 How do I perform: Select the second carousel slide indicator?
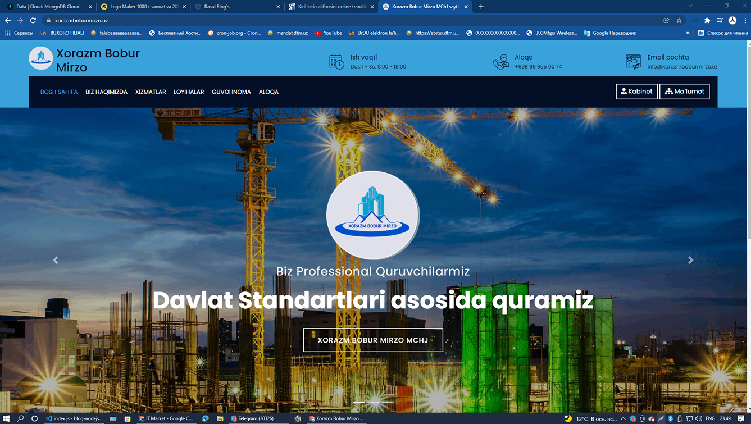point(373,402)
